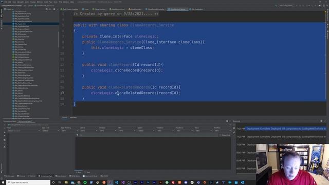Click the Event Log wrench settings icon

click(234, 133)
